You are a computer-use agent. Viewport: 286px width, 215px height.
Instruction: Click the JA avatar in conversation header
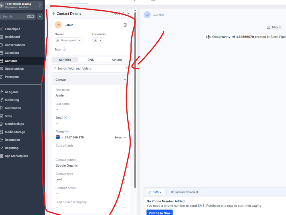(147, 15)
